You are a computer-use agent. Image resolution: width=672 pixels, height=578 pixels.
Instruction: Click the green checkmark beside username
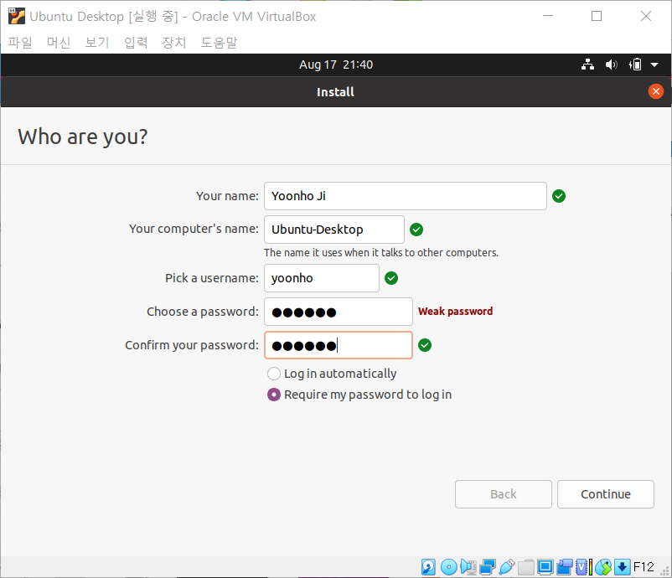pyautogui.click(x=391, y=278)
